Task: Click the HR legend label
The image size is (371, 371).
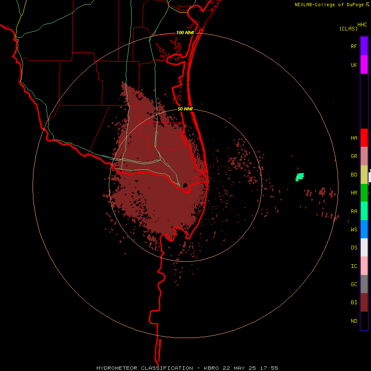Action: tap(354, 193)
